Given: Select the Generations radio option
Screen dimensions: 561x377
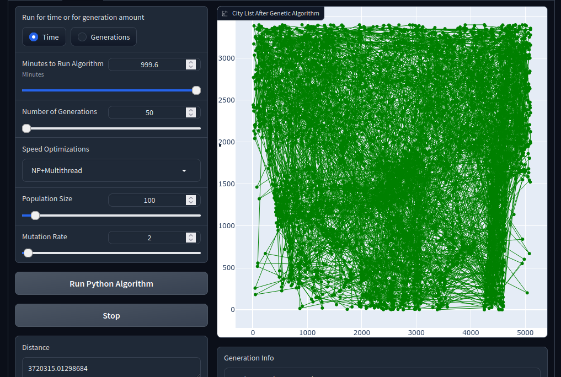Looking at the screenshot, I should 104,37.
